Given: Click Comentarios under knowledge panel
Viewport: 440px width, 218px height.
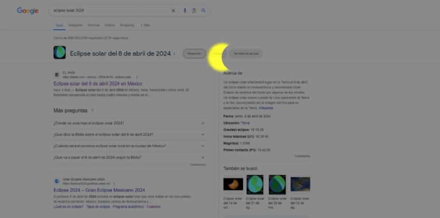Looking at the screenshot, I should tap(302, 156).
